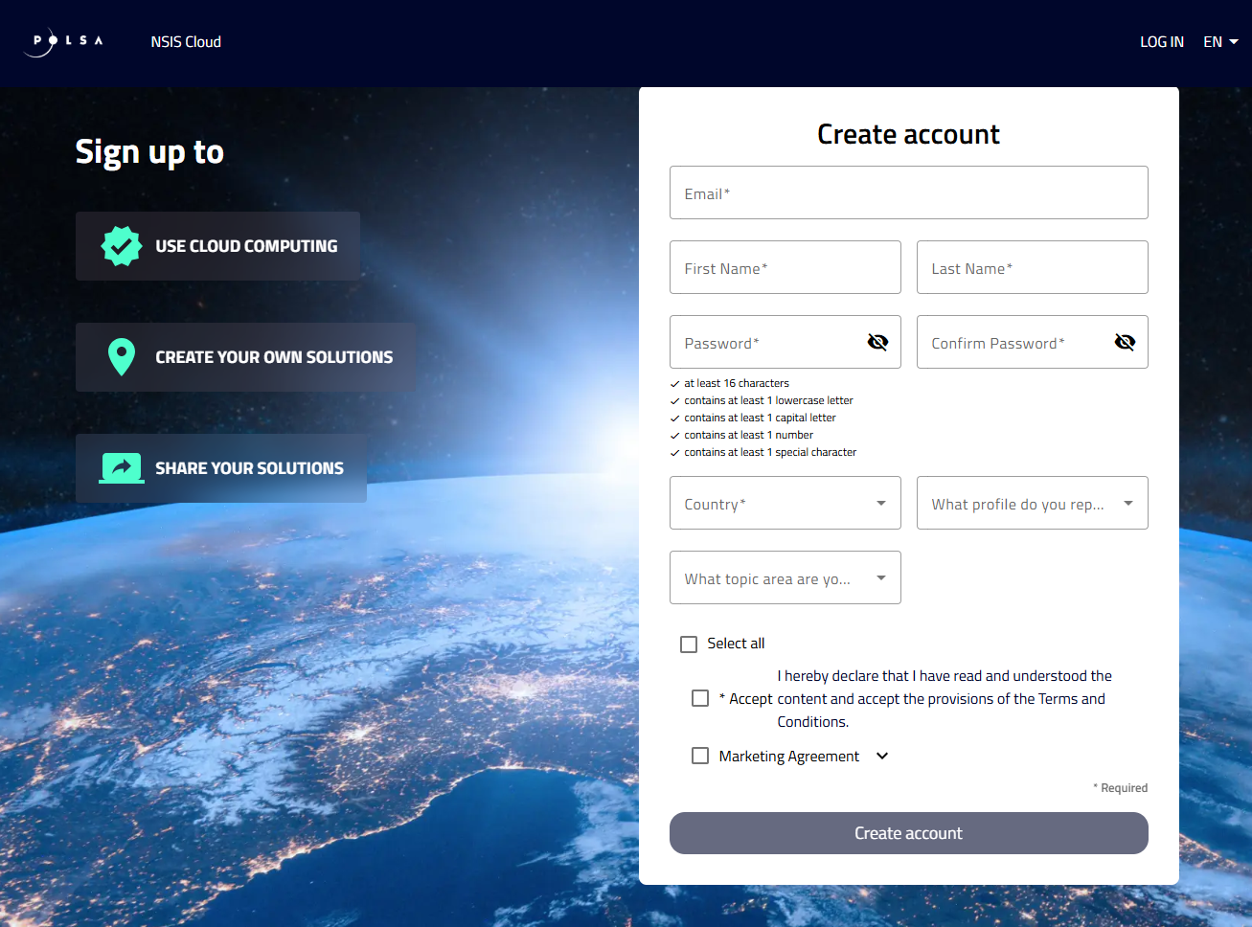Screen dimensions: 1252x927
Task: Open the profile type dropdown
Action: [1032, 503]
